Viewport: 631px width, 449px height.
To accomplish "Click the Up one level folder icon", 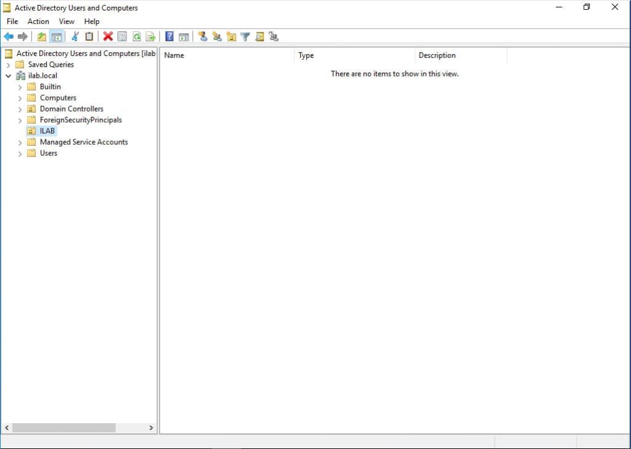I will point(41,37).
